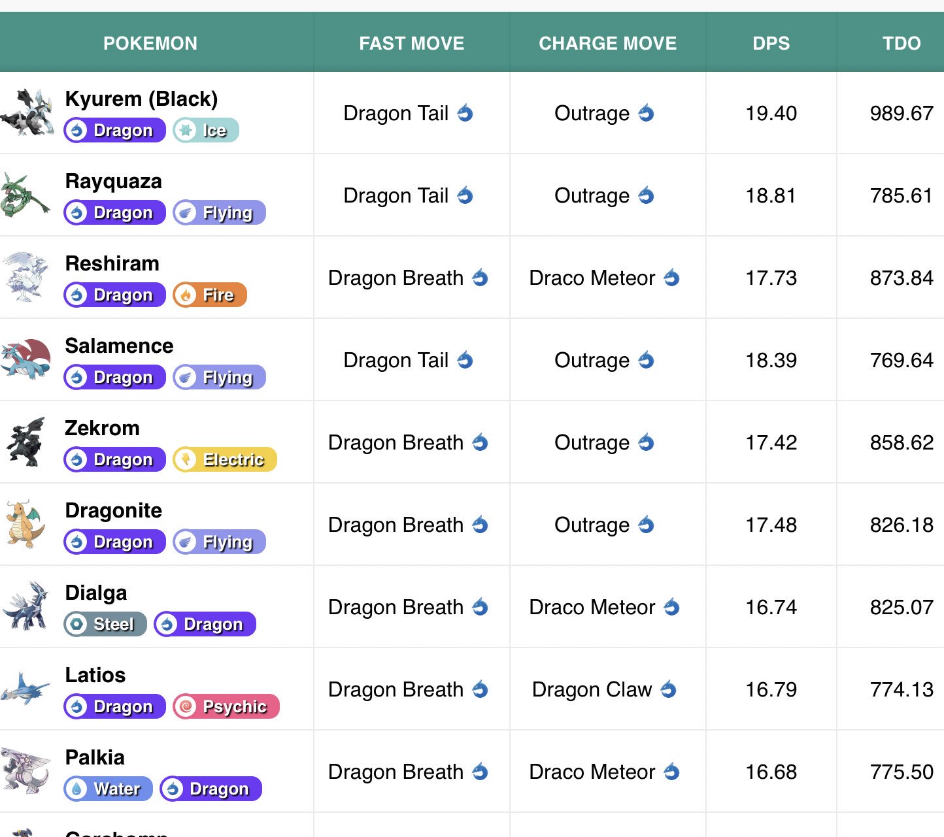The height and width of the screenshot is (837, 944).
Task: Click the Dialga sprite image
Action: [x=26, y=606]
